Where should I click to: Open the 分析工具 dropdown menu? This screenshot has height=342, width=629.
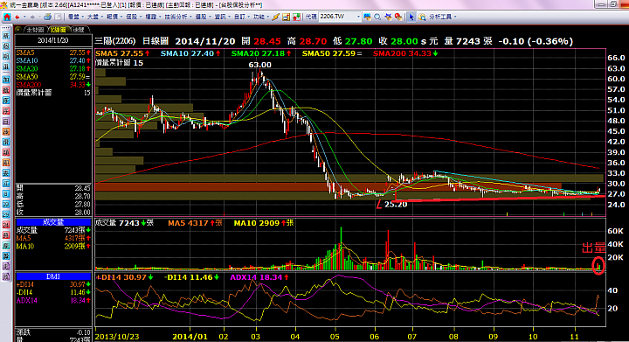[x=442, y=17]
